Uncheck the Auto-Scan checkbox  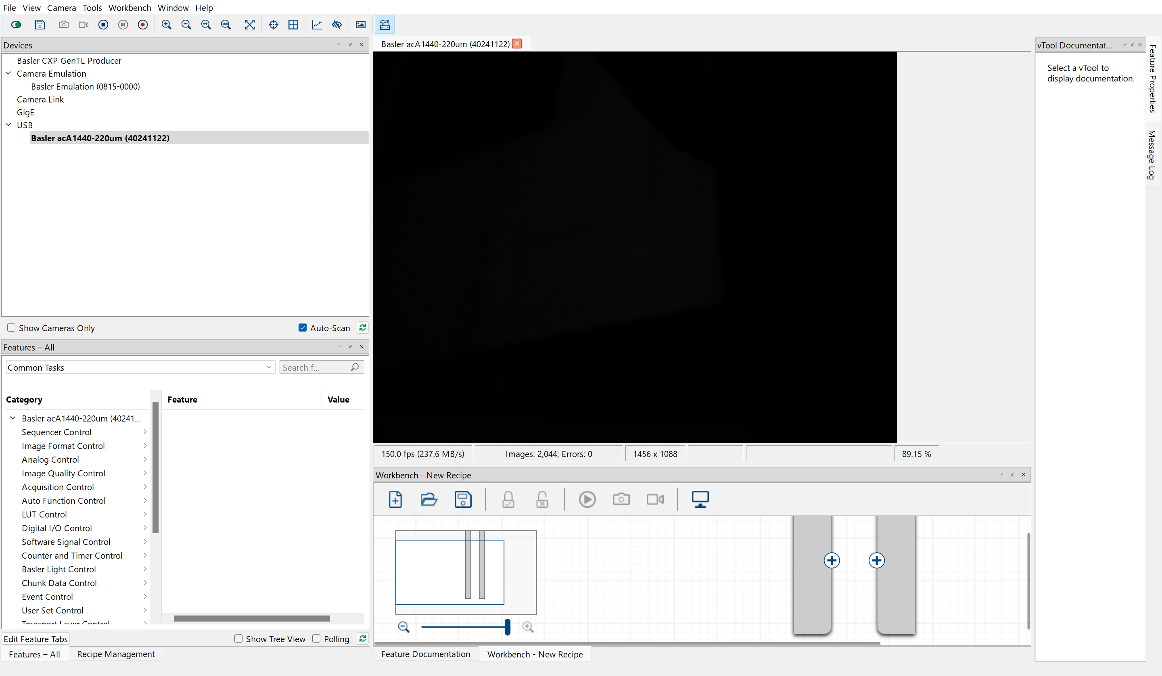coord(303,328)
